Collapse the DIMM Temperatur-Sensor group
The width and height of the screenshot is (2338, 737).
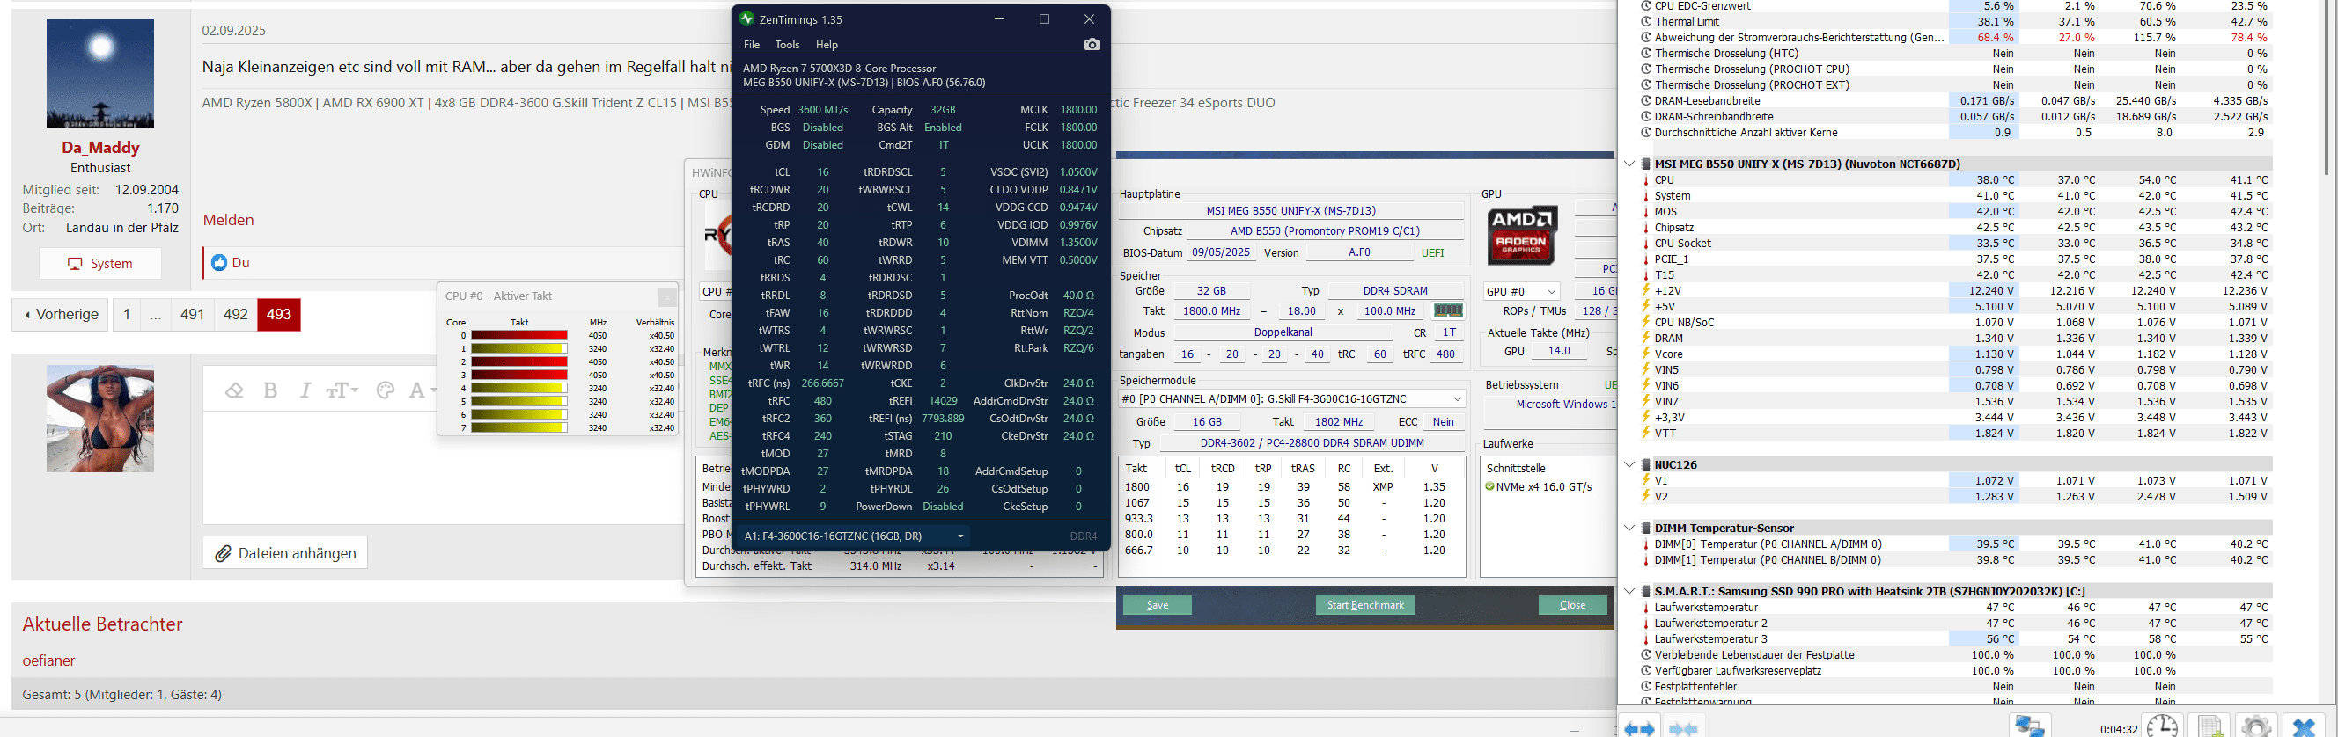pyautogui.click(x=1629, y=528)
